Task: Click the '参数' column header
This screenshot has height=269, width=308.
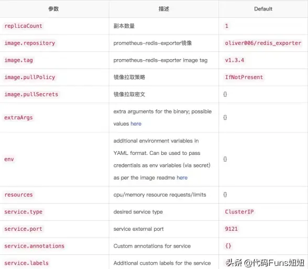Action: click(x=53, y=9)
